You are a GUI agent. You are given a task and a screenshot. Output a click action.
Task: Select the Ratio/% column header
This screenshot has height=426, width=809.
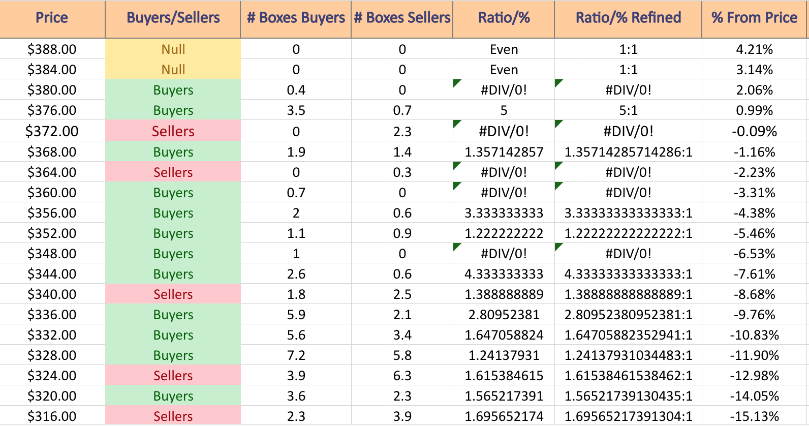coord(504,18)
